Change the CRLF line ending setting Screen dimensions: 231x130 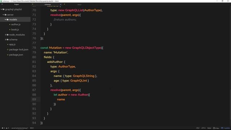(198, 128)
